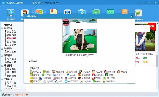Share to QQ空间

click(36, 72)
